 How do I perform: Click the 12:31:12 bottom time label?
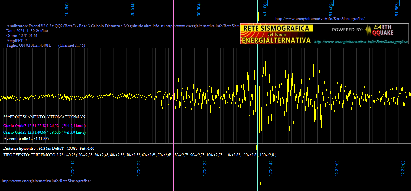click(73, 168)
